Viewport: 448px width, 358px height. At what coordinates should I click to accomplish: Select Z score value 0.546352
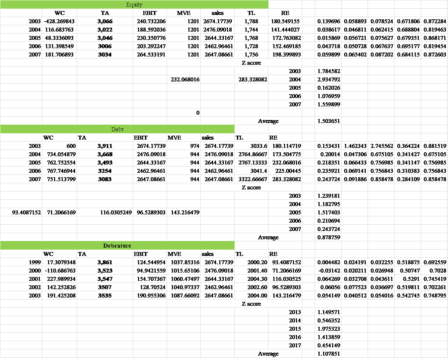328,320
